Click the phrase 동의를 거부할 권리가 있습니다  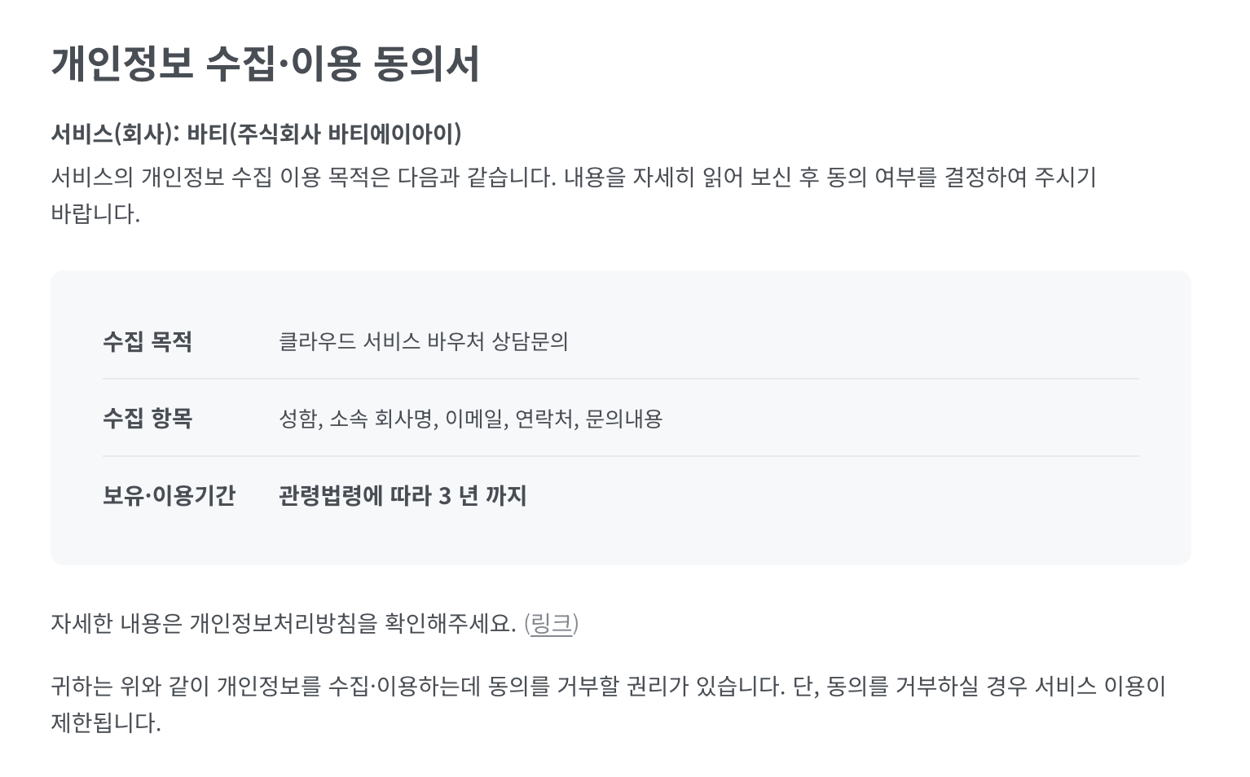tap(637, 686)
